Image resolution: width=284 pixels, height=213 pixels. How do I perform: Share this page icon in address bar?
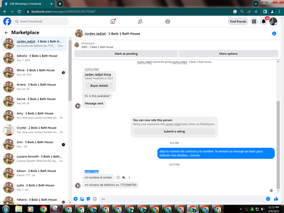249,11
